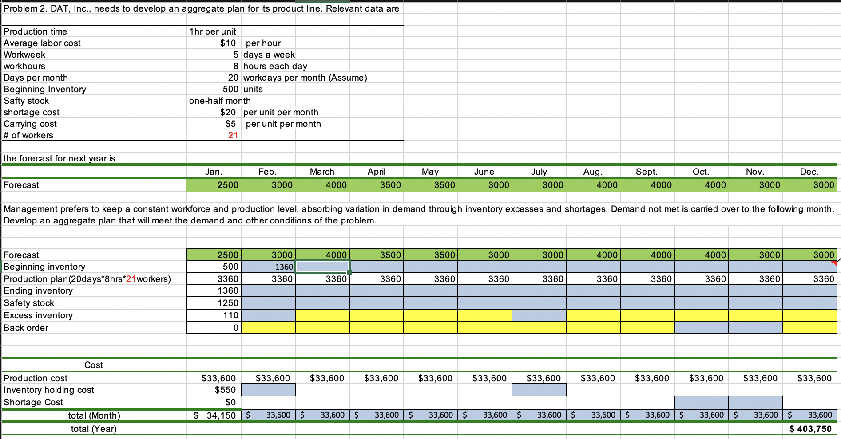Select the "Back order" row label
Image resolution: width=841 pixels, height=439 pixels.
[x=26, y=328]
